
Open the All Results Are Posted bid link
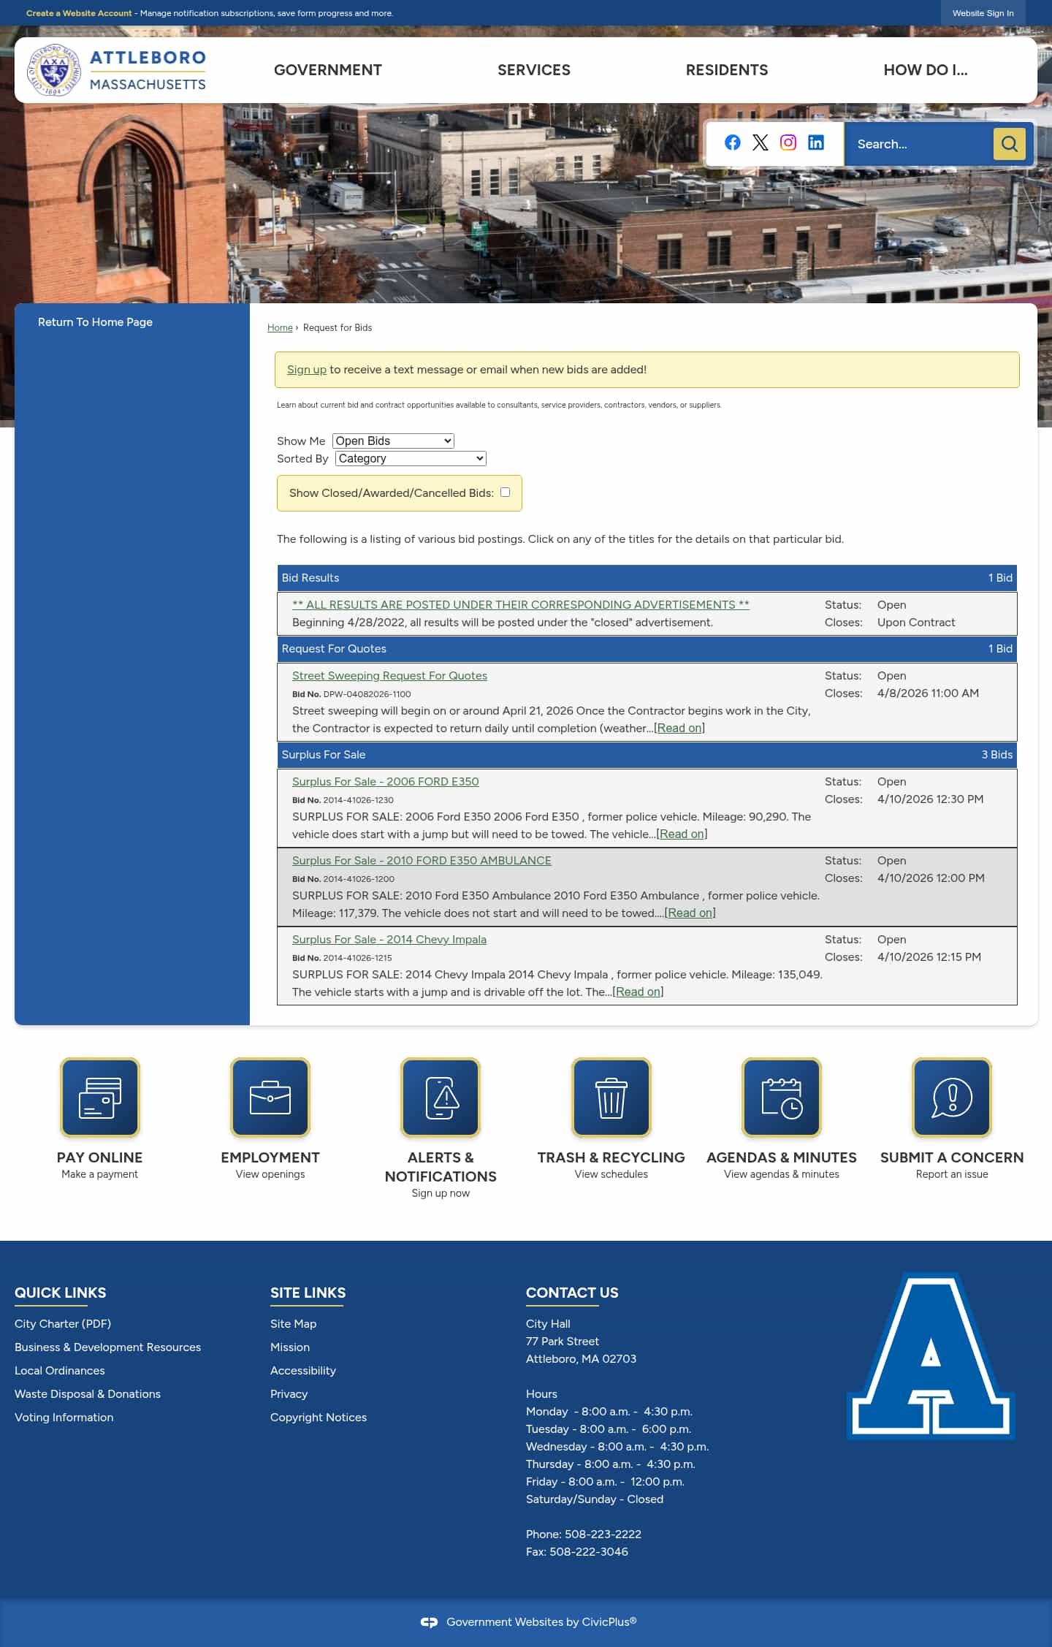point(521,604)
